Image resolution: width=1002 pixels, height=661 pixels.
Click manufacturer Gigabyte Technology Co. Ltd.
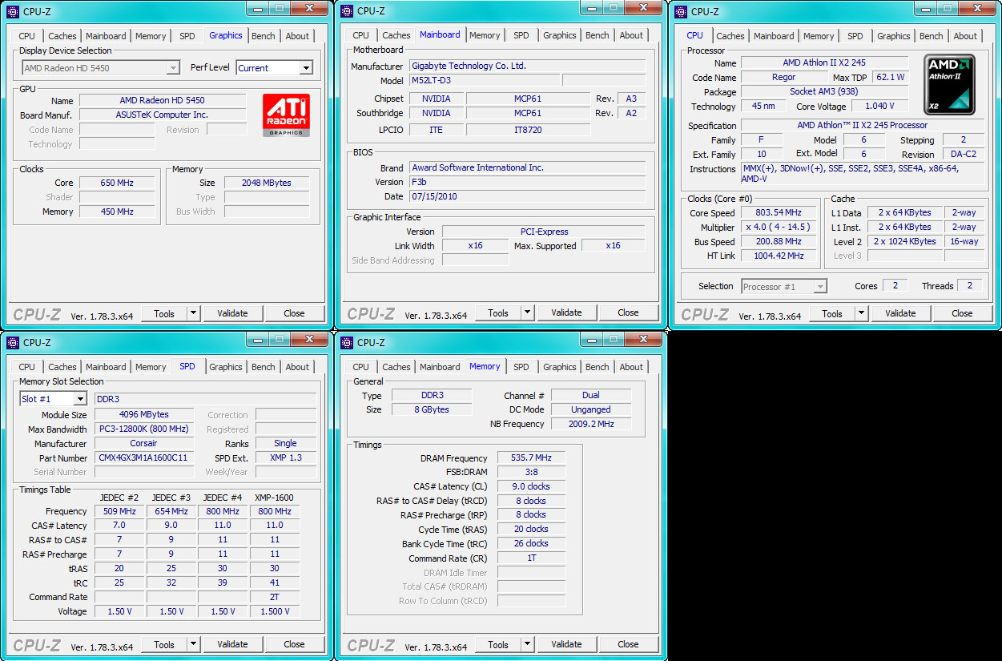click(x=527, y=66)
